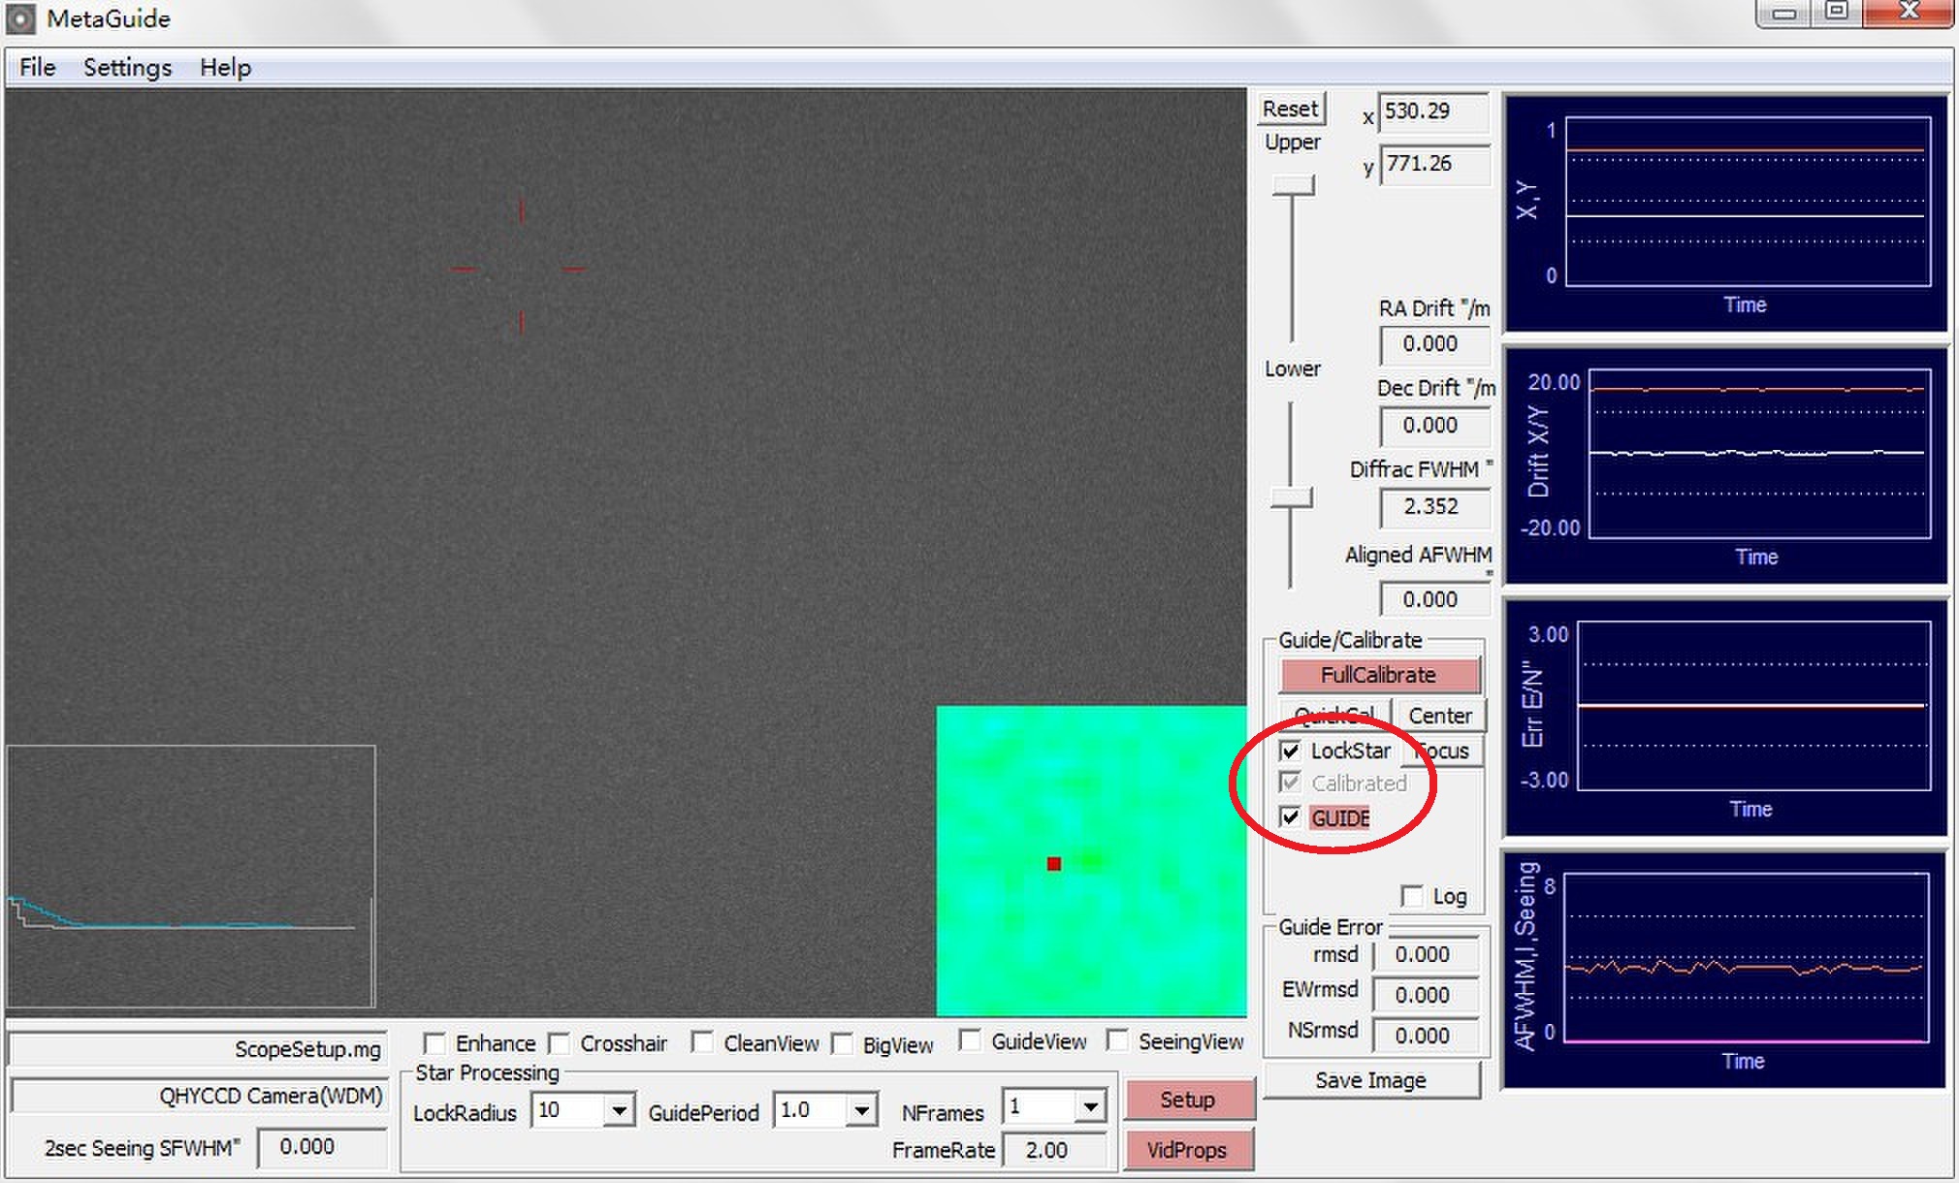Viewport: 1959px width, 1183px height.
Task: Click the EWrmsd guide error field
Action: (1426, 996)
